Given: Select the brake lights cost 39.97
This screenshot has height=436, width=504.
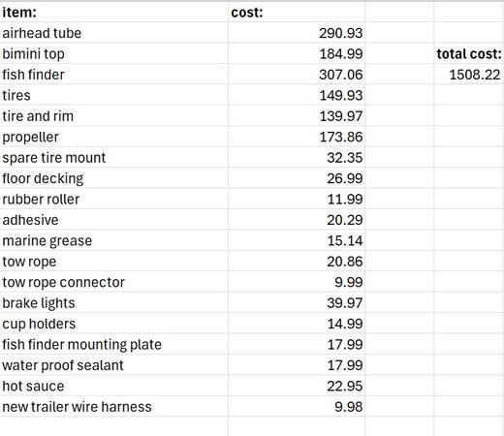Looking at the screenshot, I should [297, 302].
